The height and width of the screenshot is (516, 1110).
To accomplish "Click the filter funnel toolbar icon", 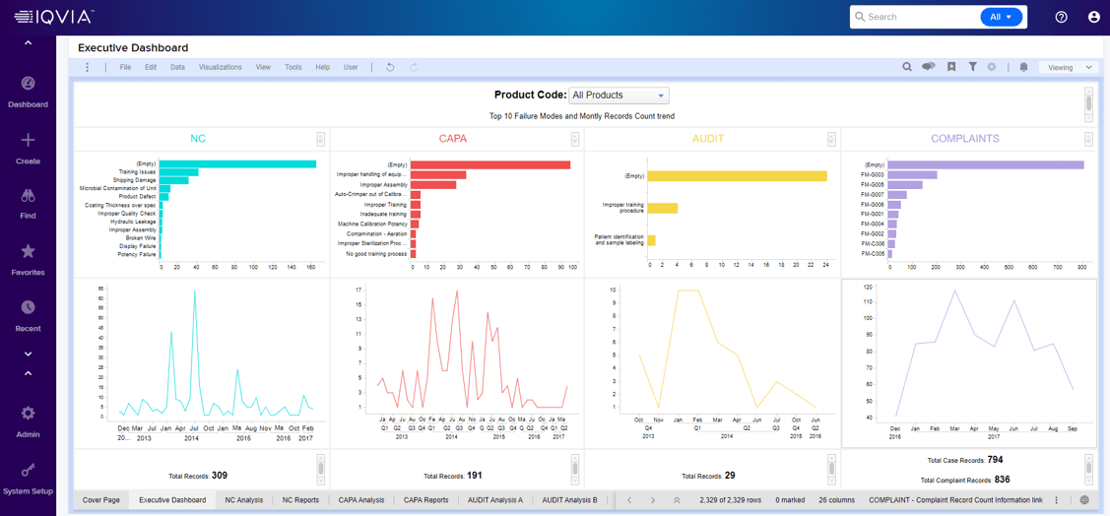I will pos(973,67).
